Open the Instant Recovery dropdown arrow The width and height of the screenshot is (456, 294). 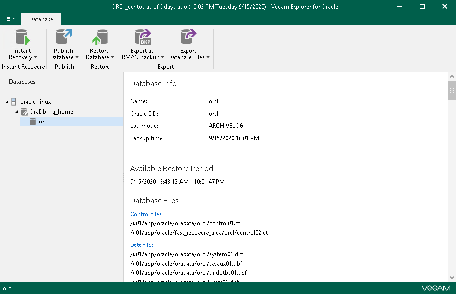tap(35, 57)
